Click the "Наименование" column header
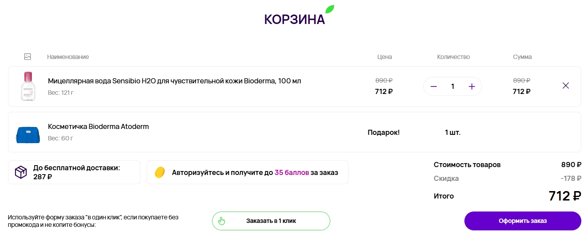Screen dimensions: 588x241 point(68,57)
